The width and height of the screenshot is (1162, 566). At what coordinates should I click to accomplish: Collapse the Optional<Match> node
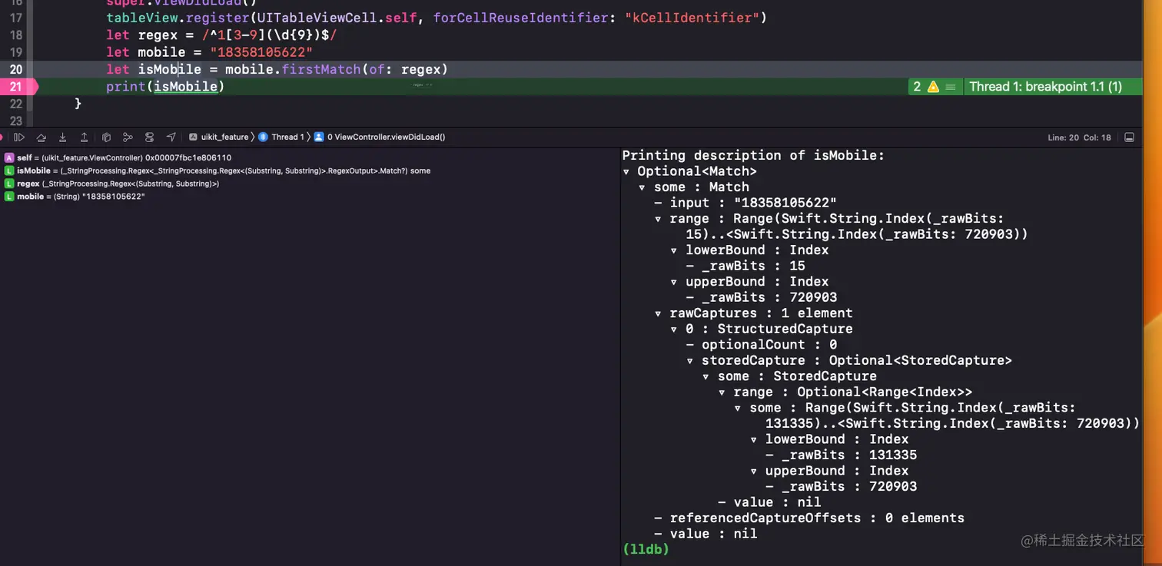pos(627,171)
